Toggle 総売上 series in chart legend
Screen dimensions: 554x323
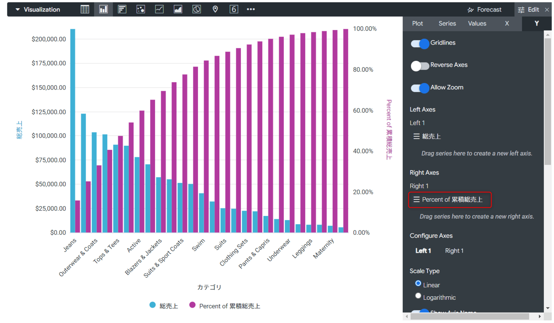pos(164,306)
